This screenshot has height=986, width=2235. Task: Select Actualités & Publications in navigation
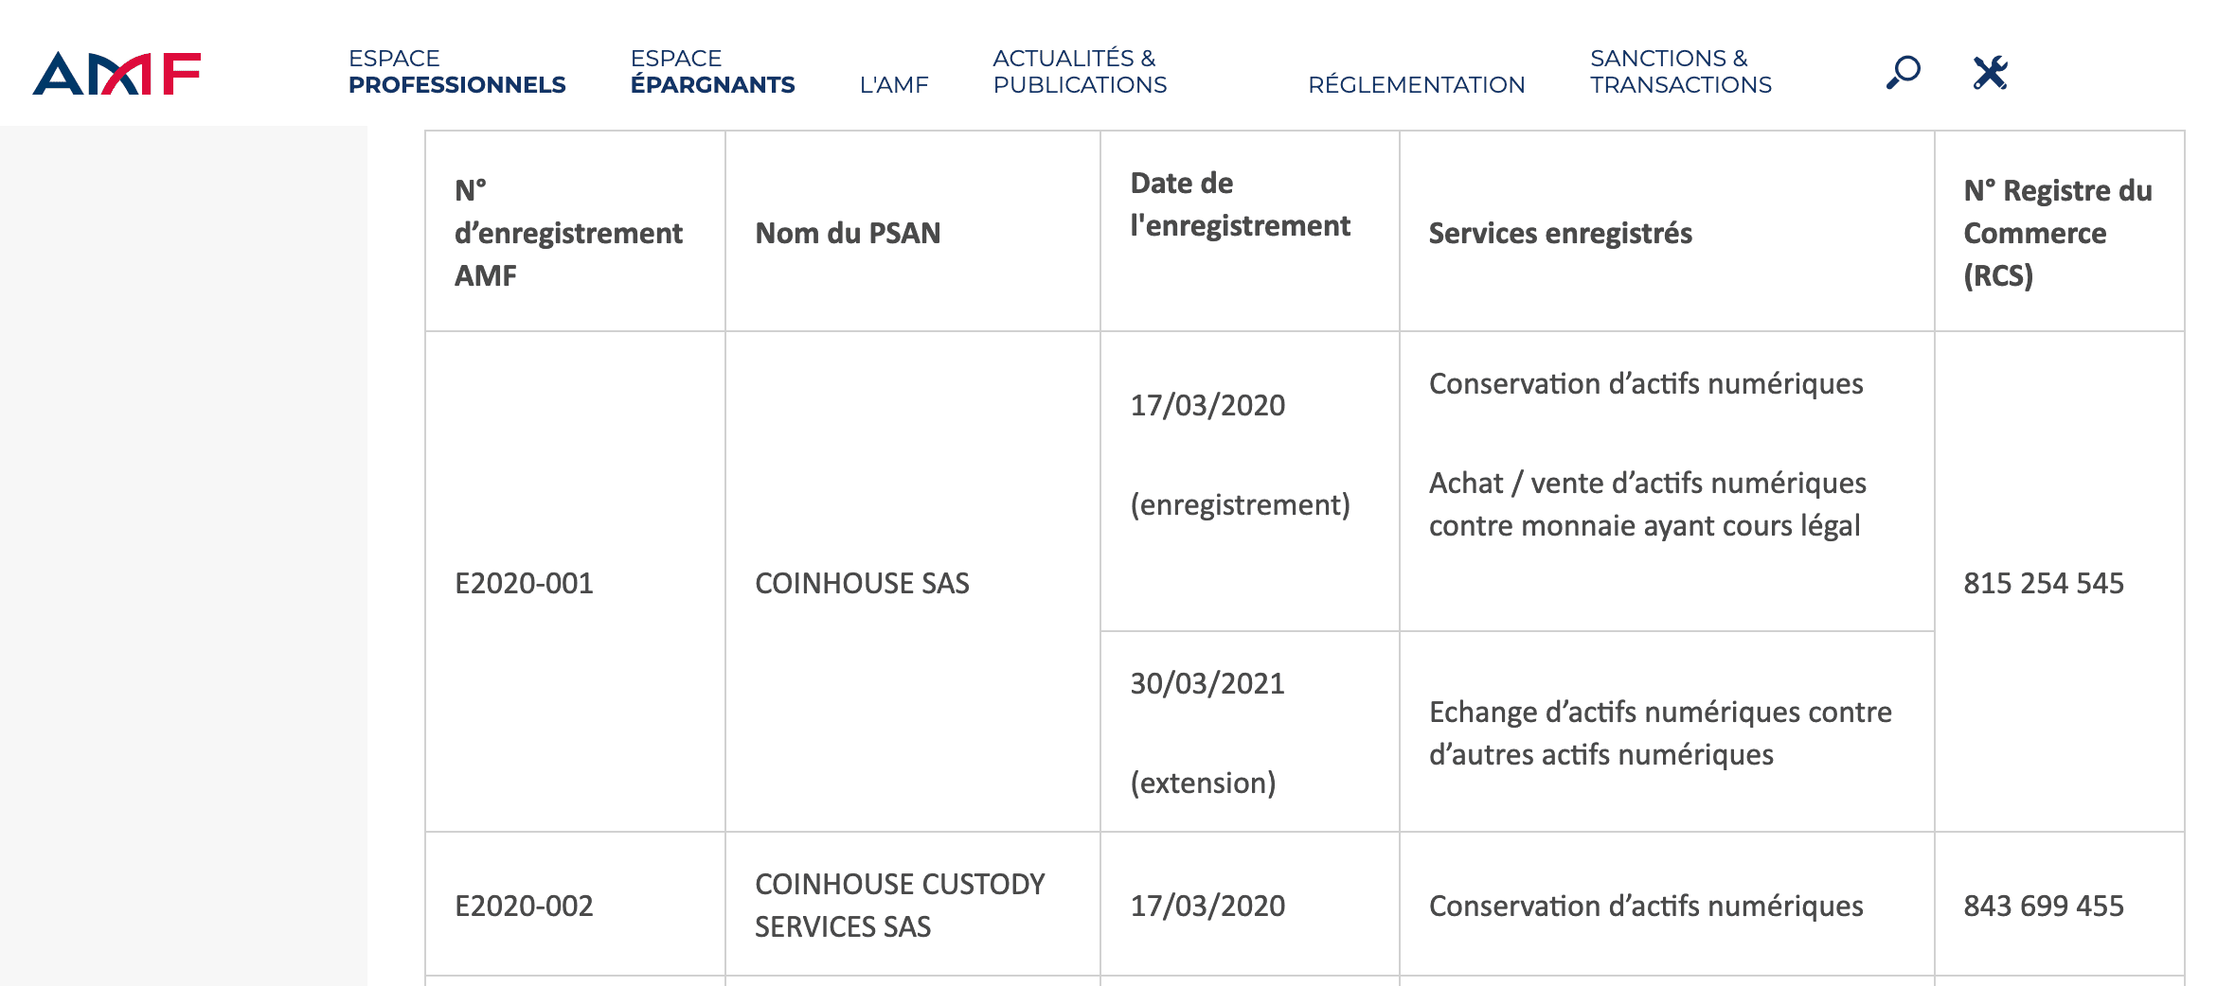click(x=1080, y=72)
